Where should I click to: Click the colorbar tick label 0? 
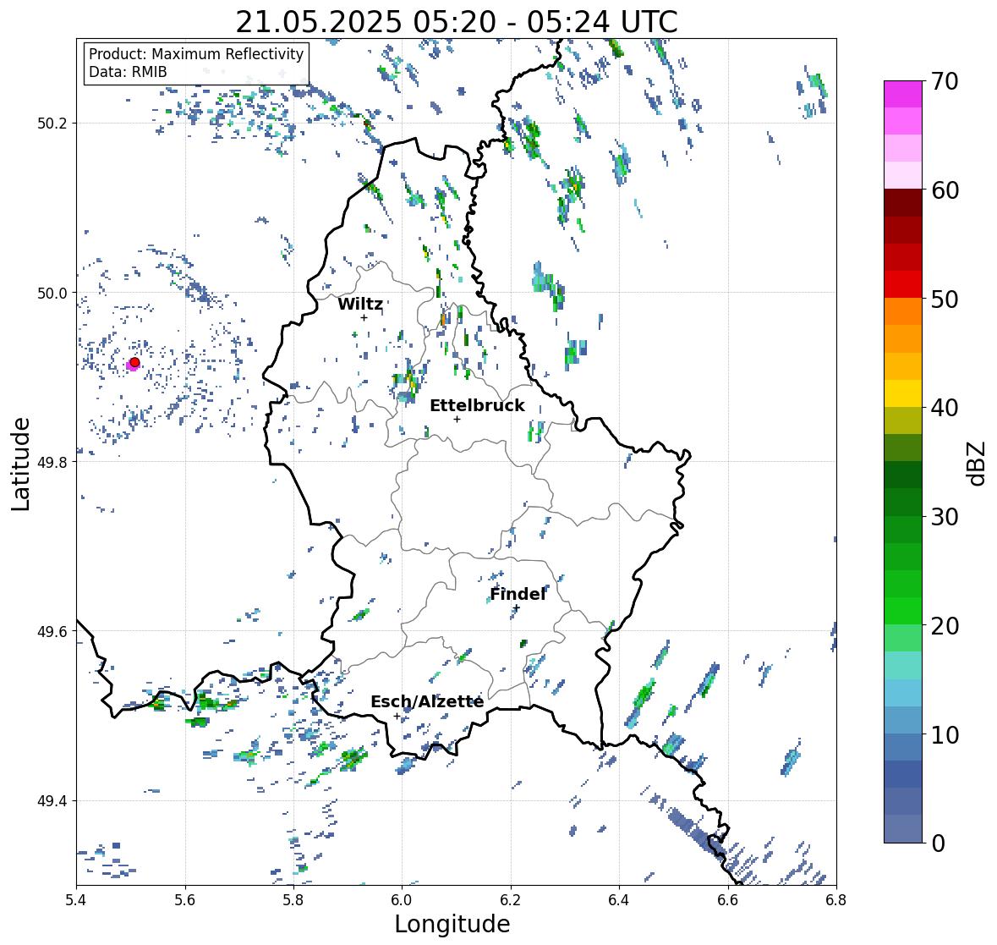coord(938,843)
